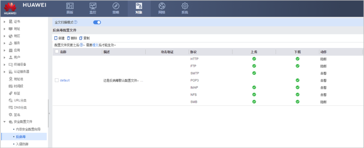Click the 删除 trash icon

coord(68,38)
